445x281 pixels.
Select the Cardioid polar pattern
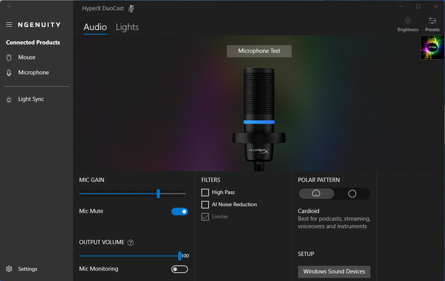click(x=316, y=194)
